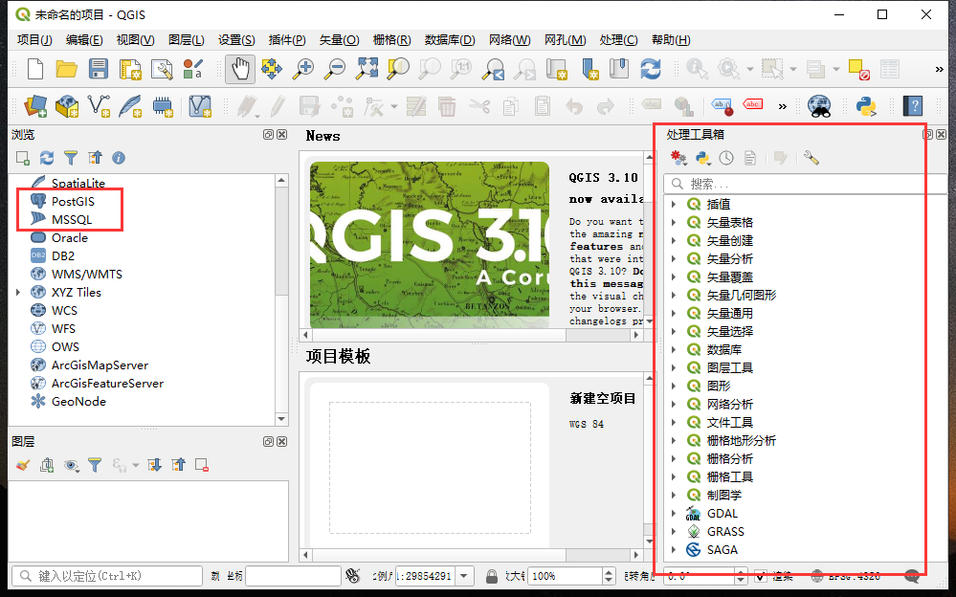This screenshot has width=956, height=597.
Task: Expand the XYZ Tiles tree item
Action: pyautogui.click(x=18, y=293)
